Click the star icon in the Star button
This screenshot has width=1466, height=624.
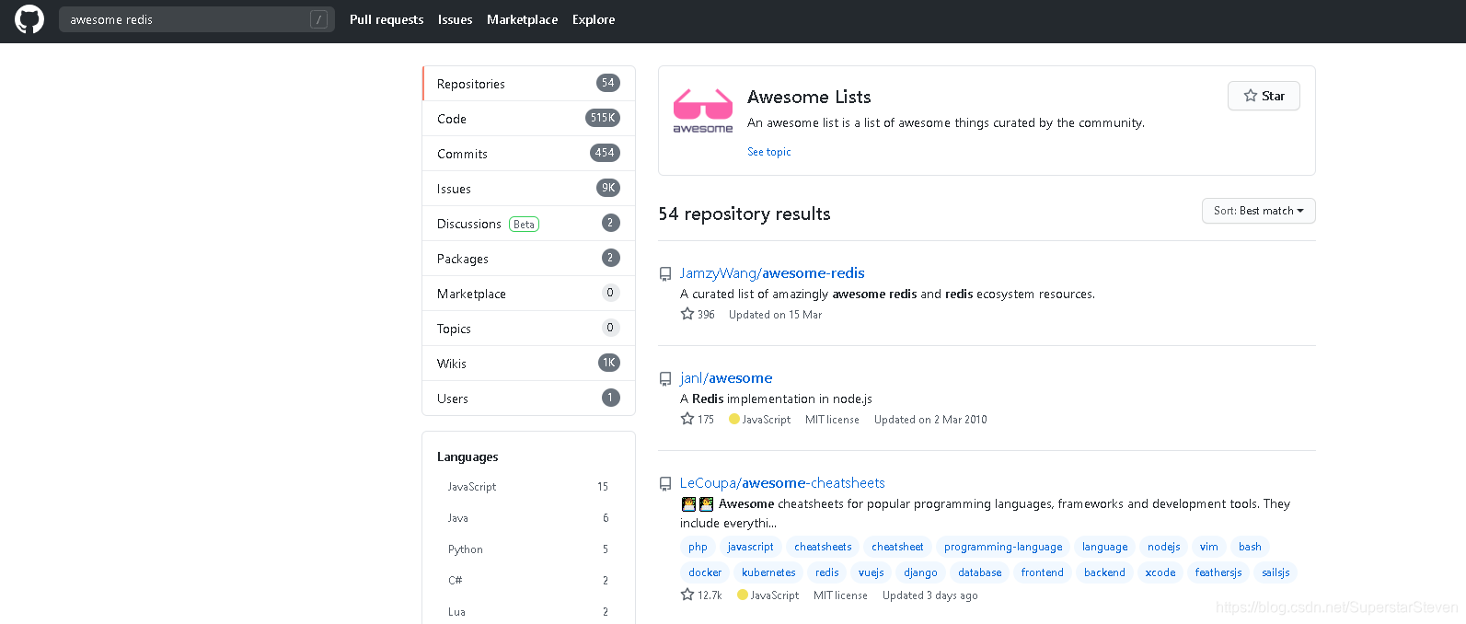(x=1251, y=96)
